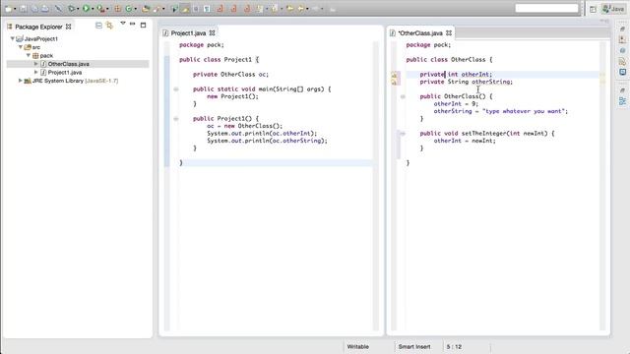Viewport: 630px width, 354px height.
Task: Expand the OtherClass.java tree node
Action: (x=36, y=64)
